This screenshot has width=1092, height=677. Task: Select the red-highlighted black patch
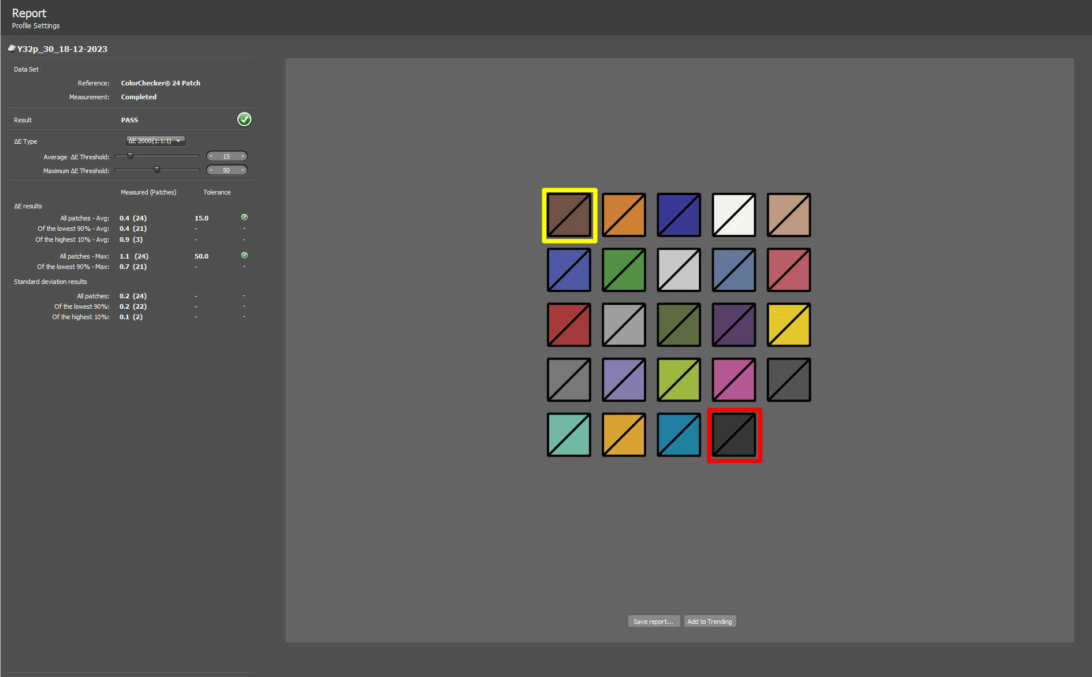[x=734, y=435]
